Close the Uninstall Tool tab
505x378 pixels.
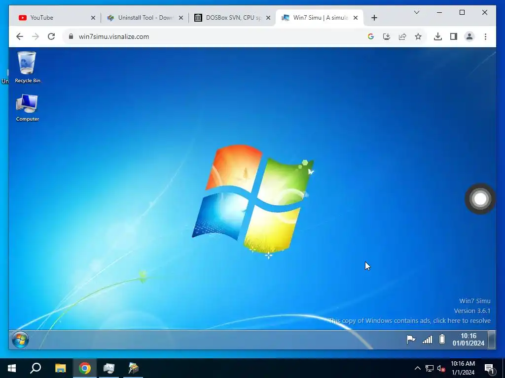tap(181, 18)
